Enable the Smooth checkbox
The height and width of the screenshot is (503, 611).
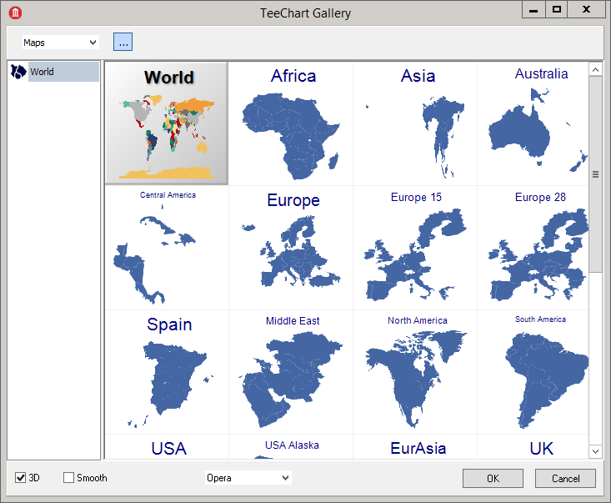pos(68,477)
